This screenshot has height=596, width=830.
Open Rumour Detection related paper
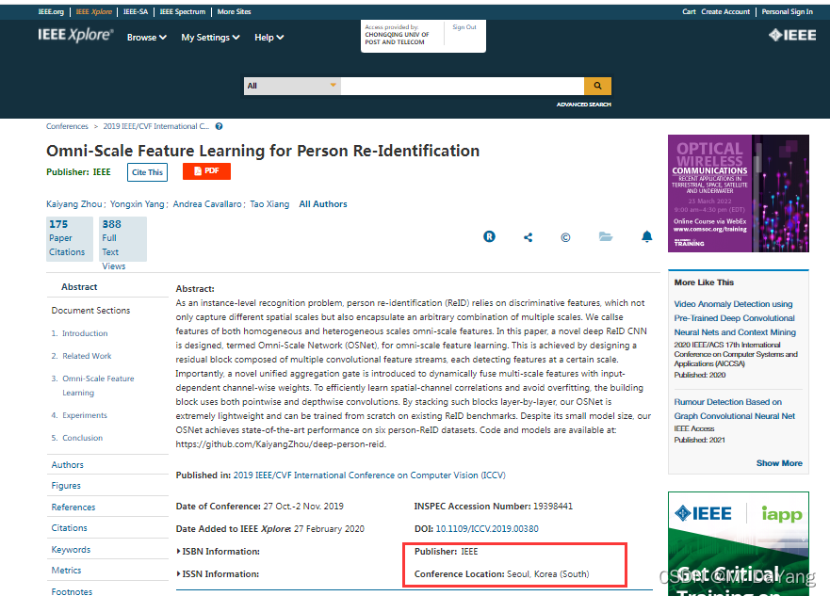[734, 410]
